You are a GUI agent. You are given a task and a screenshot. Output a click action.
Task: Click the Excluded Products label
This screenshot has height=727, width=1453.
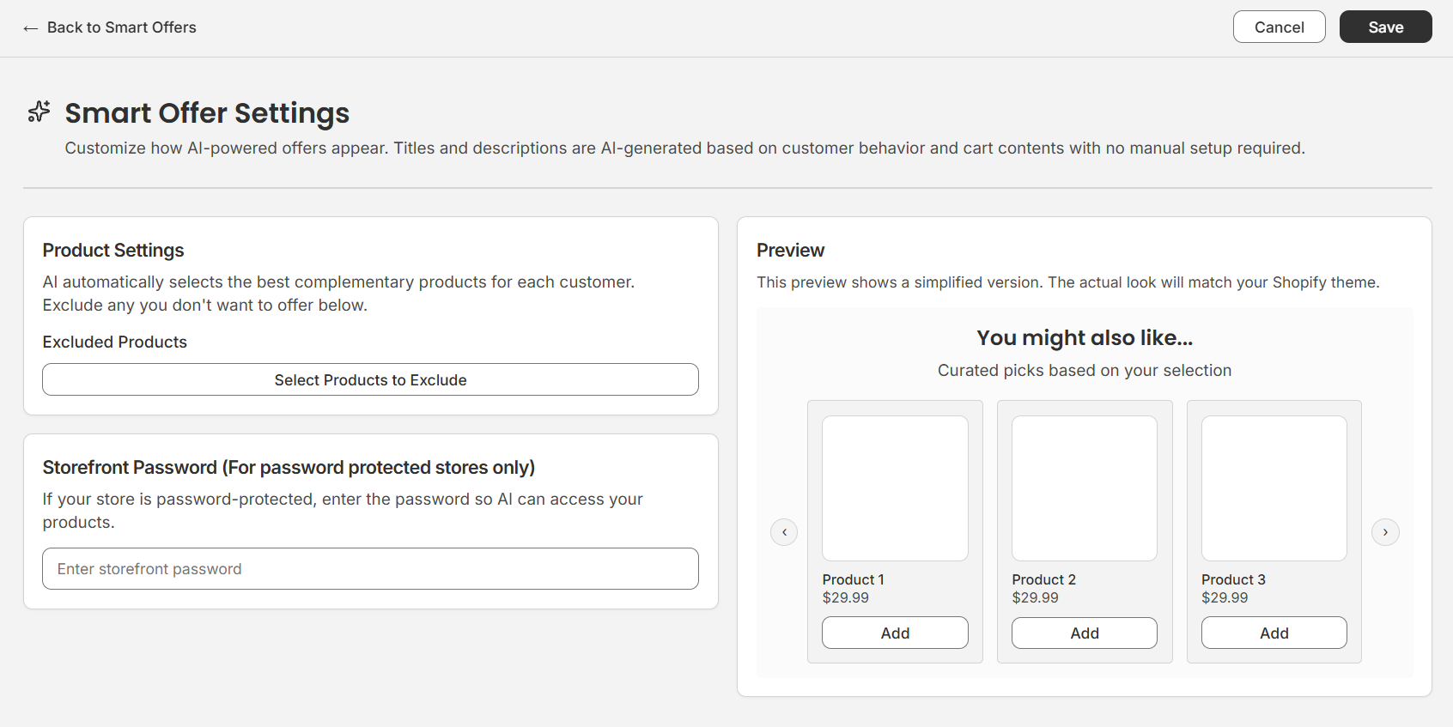tap(115, 342)
